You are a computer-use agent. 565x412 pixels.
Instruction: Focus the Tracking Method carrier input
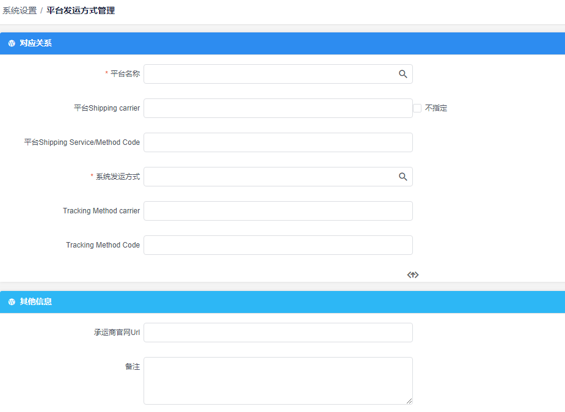278,211
